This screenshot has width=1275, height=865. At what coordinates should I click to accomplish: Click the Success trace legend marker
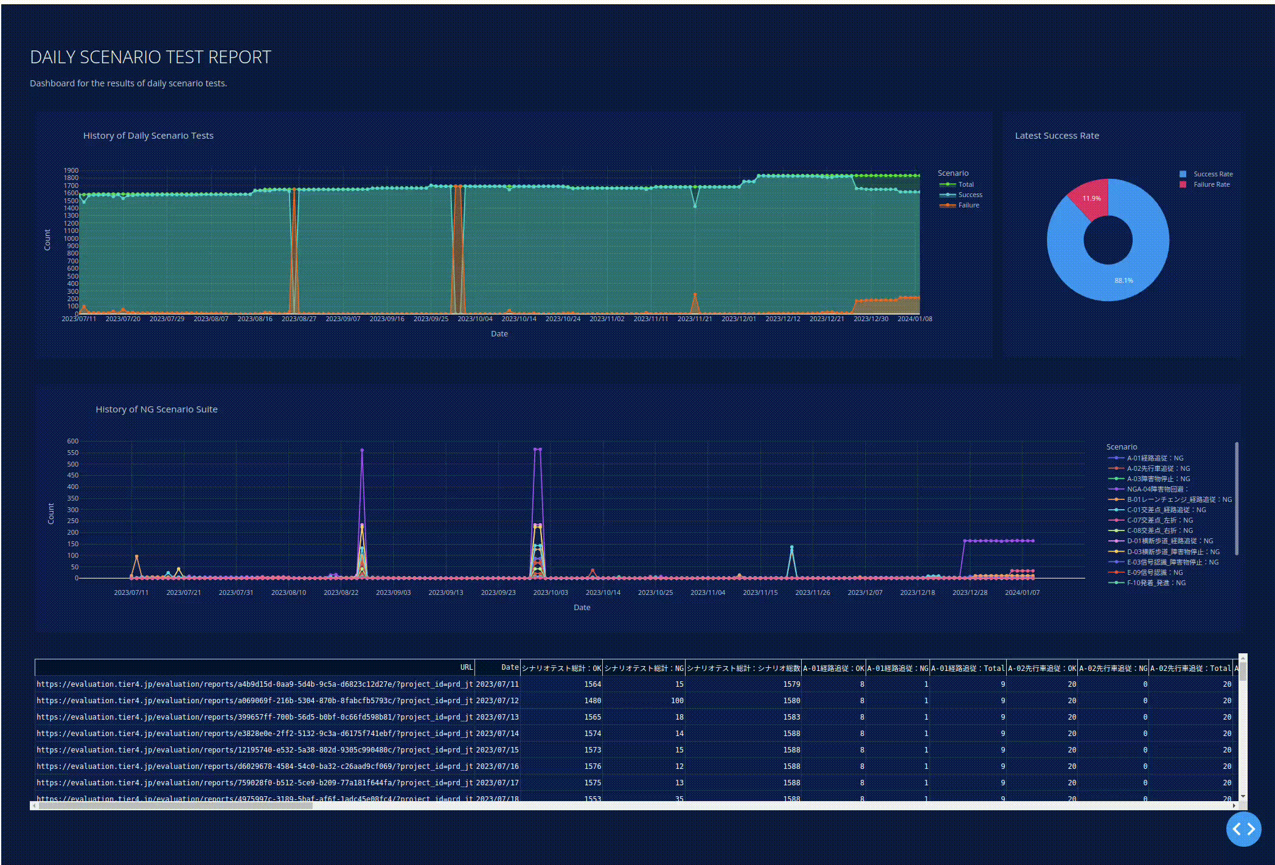pyautogui.click(x=947, y=195)
